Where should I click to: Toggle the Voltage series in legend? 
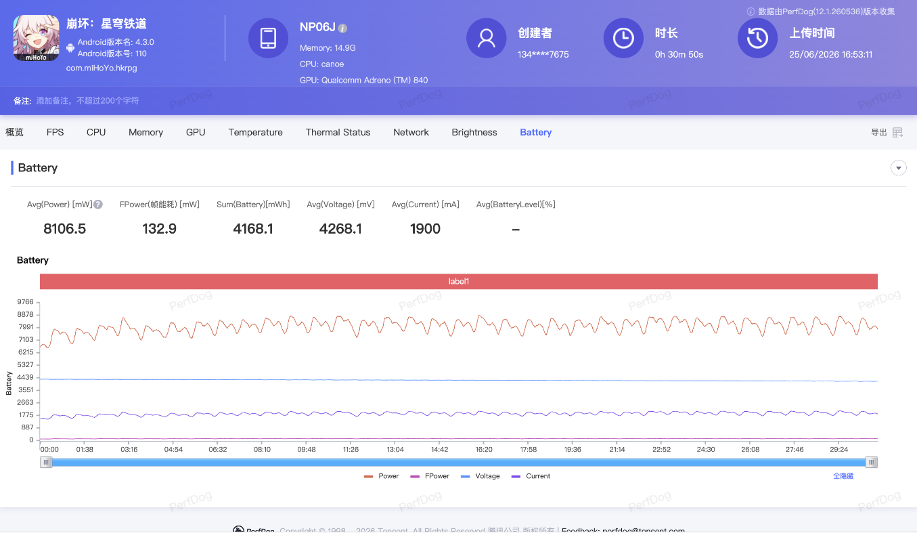tap(480, 476)
